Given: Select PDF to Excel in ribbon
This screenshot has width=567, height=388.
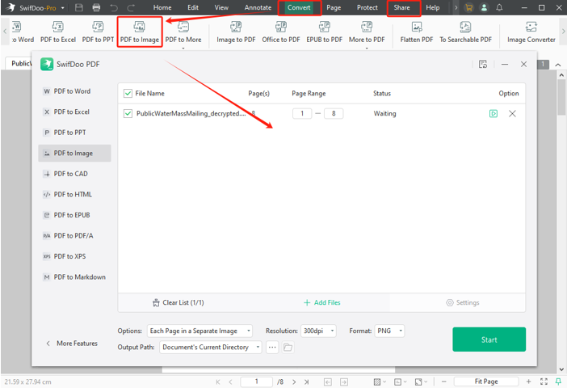Looking at the screenshot, I should click(x=58, y=32).
